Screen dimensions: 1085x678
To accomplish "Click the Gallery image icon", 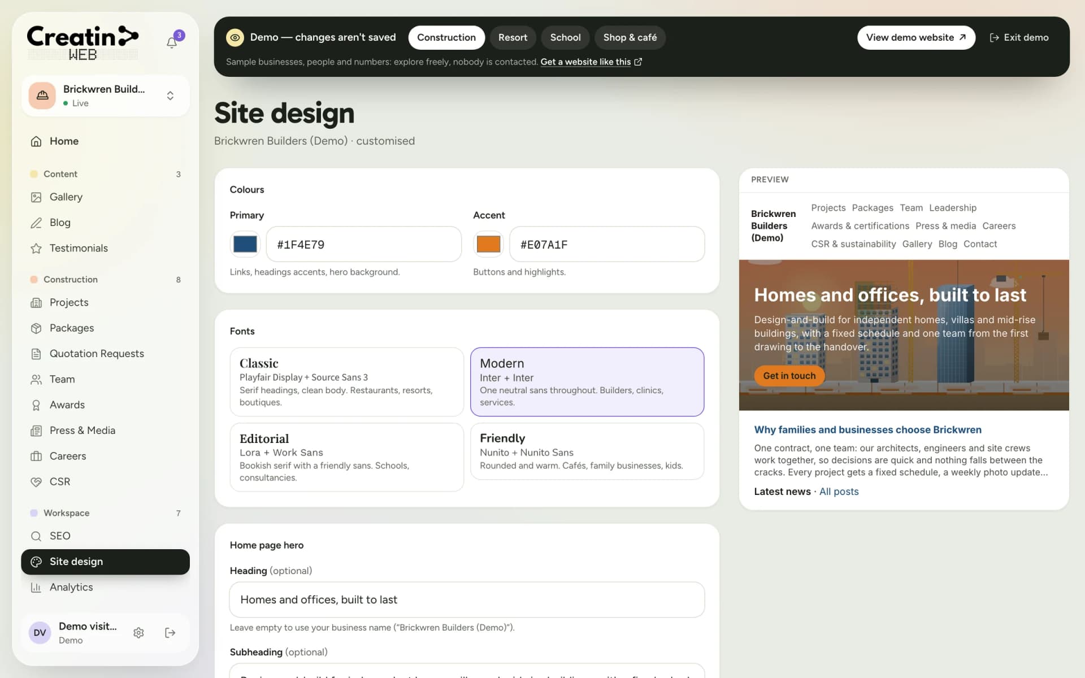I will point(36,197).
